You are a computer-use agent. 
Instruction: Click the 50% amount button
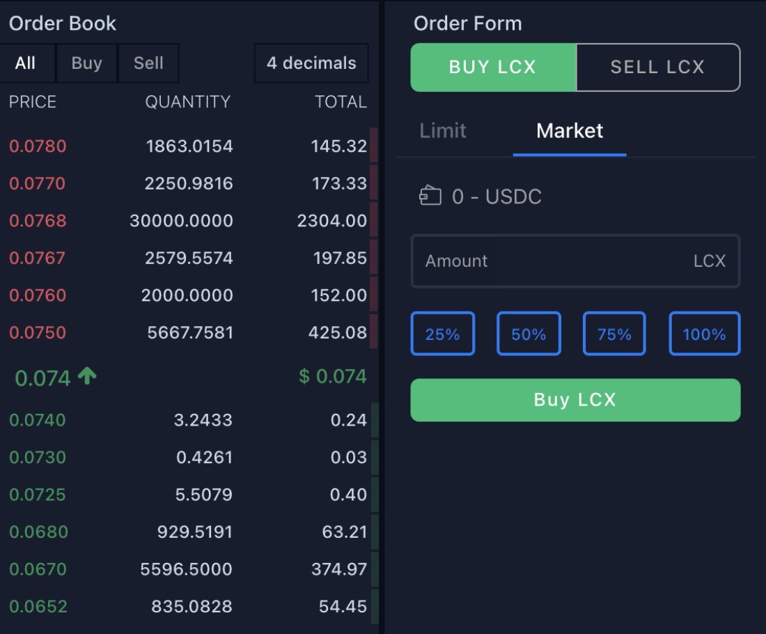point(529,334)
